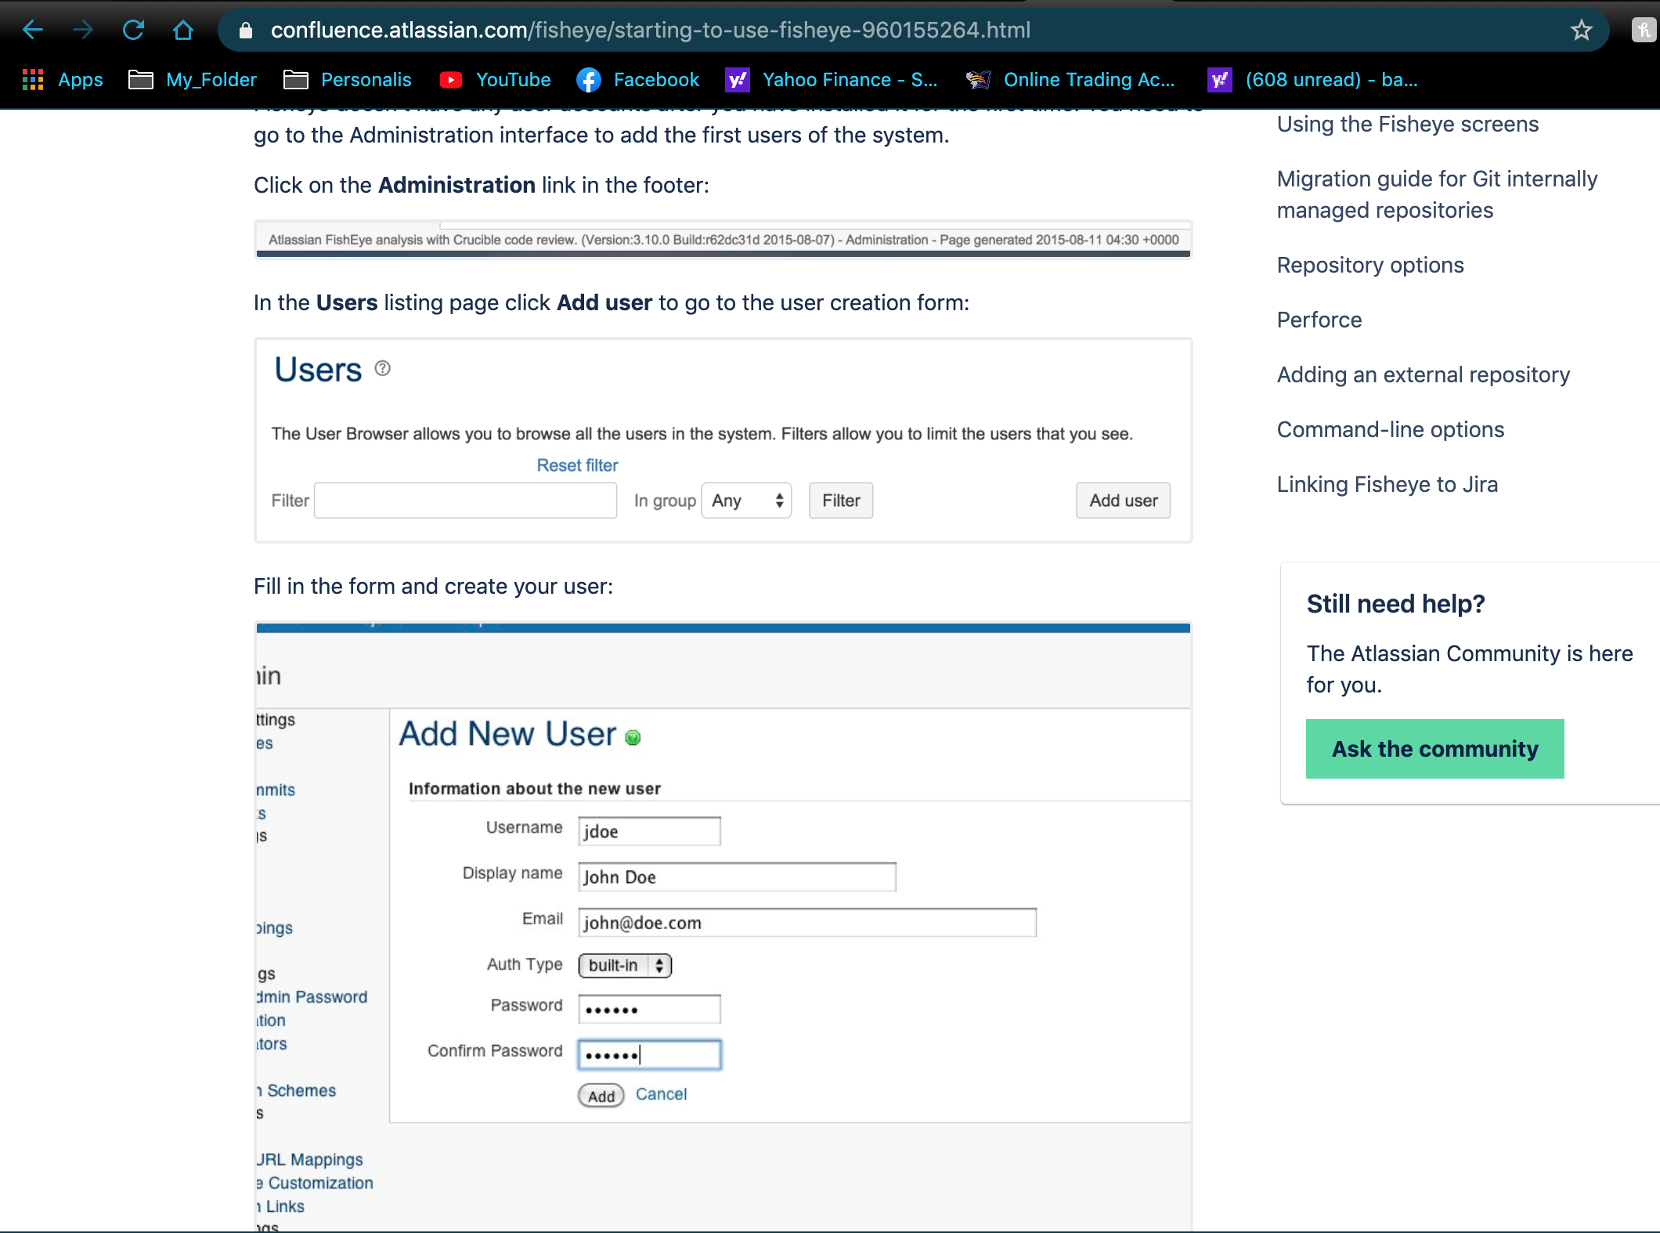
Task: Click the footer screenshot with Administration link
Action: [x=723, y=240]
